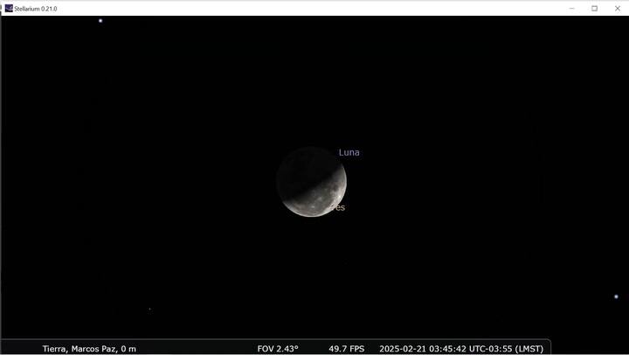Minimize the Stellarium window

pyautogui.click(x=572, y=9)
